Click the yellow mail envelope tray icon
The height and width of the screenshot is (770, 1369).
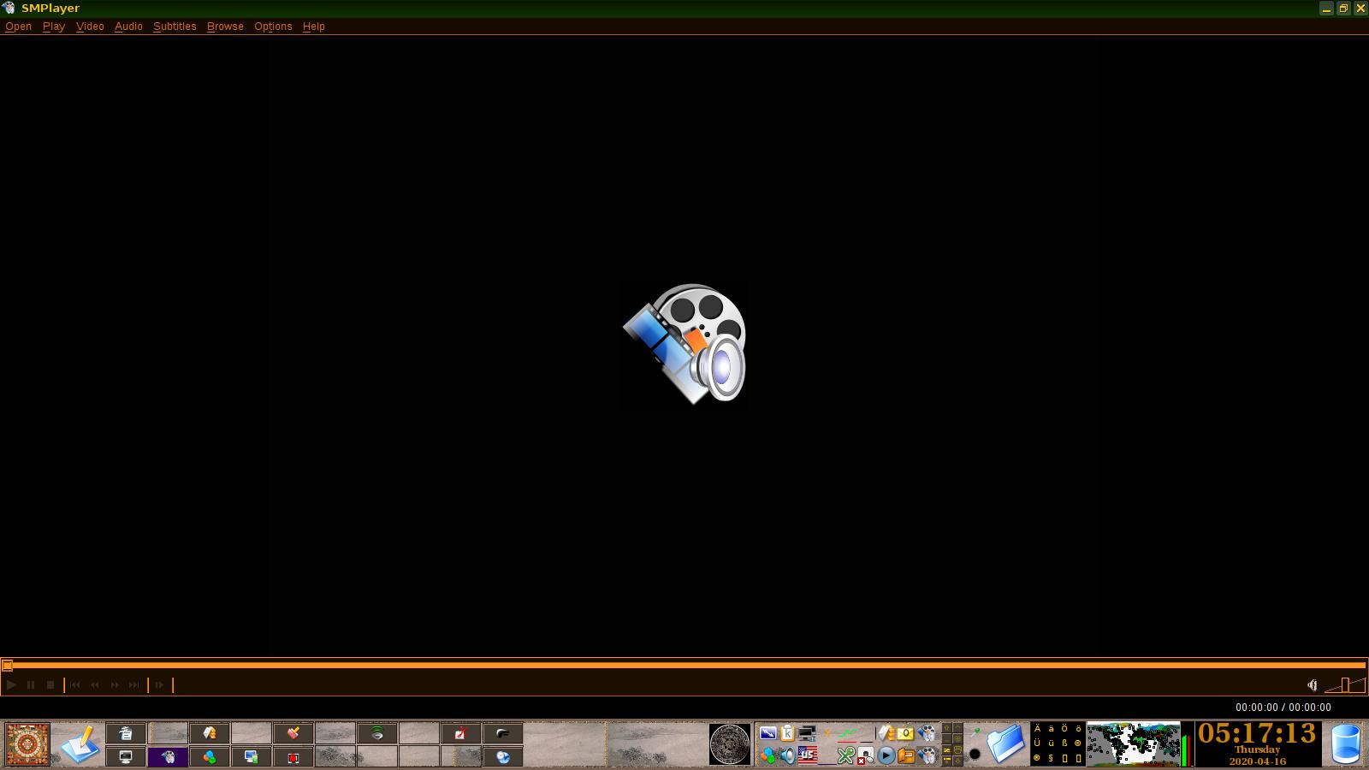click(905, 733)
